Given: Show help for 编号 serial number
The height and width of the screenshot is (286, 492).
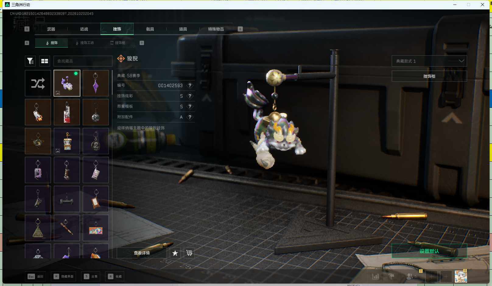Looking at the screenshot, I should [190, 86].
